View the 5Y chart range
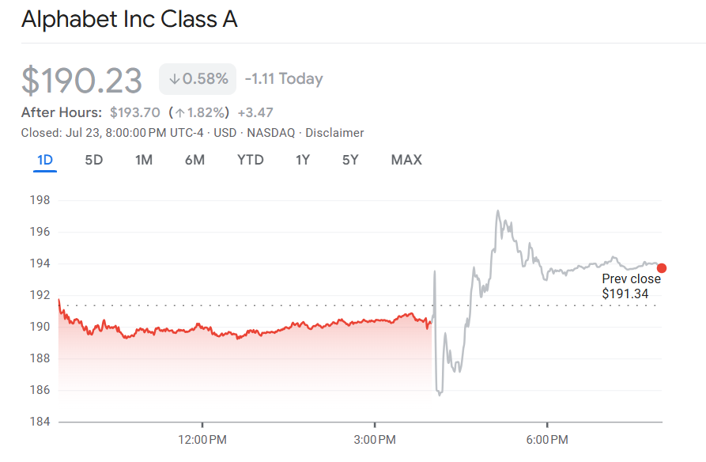The width and height of the screenshot is (706, 462). [350, 160]
